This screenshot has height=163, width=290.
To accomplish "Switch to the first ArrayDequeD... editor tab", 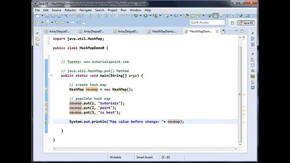I will 58,31.
